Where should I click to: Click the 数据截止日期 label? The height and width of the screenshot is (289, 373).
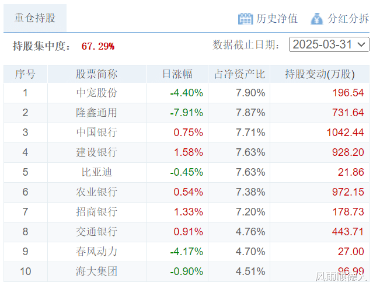point(246,45)
